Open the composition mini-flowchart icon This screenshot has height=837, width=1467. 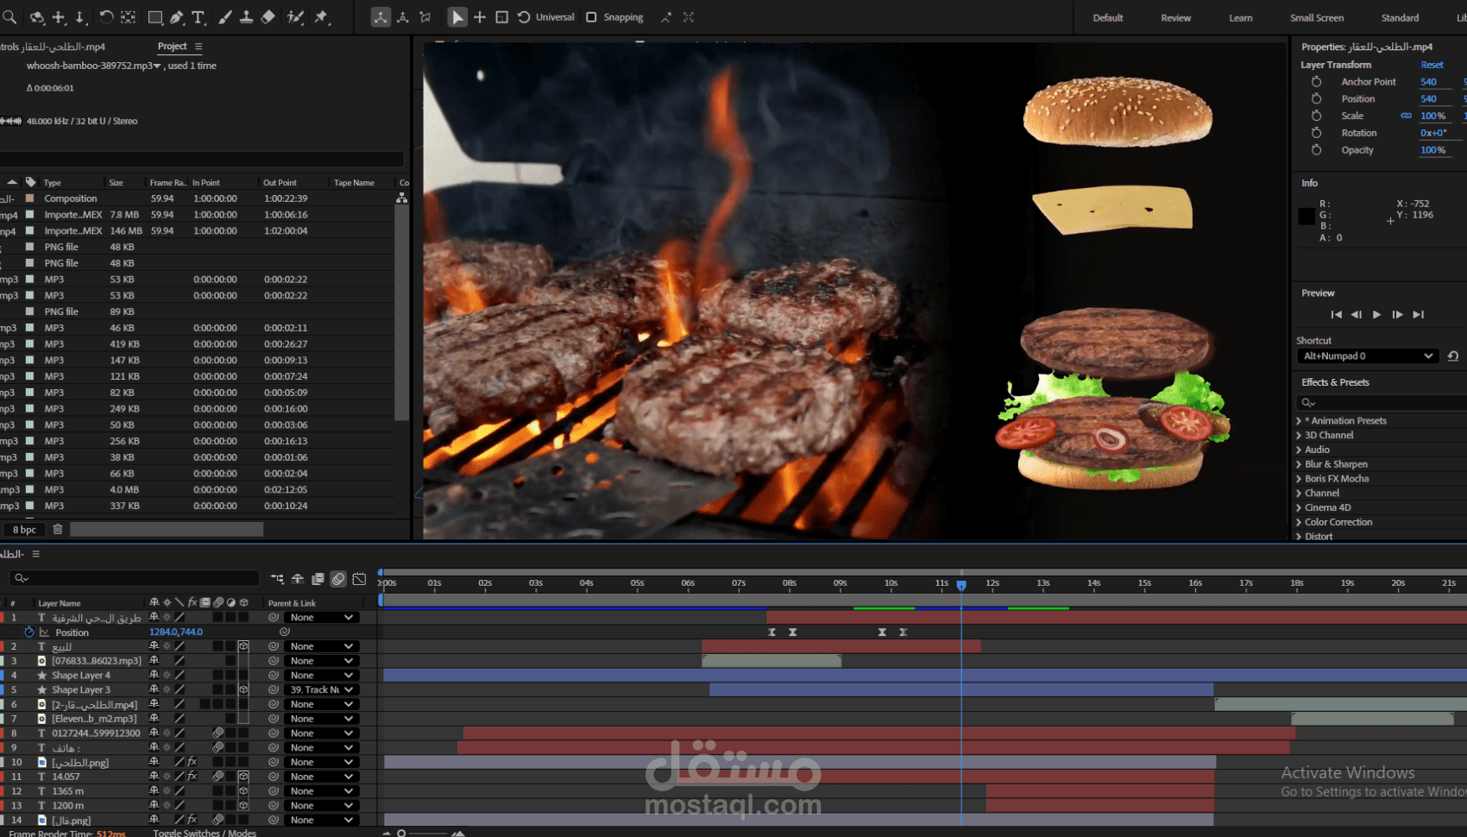point(277,578)
